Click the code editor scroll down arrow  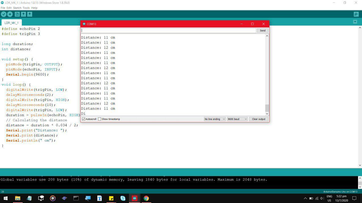360,165
